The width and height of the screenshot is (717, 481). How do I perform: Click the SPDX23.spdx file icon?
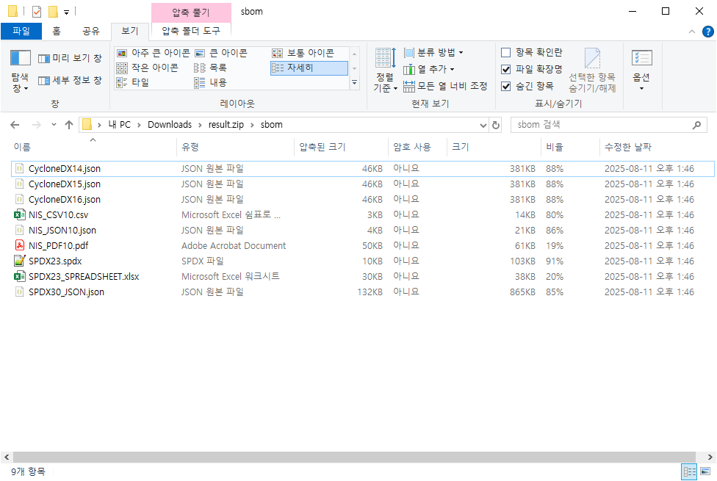[x=20, y=261]
